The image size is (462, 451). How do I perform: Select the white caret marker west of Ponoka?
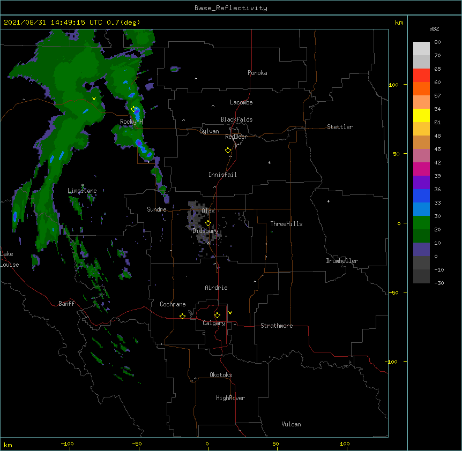click(x=196, y=79)
